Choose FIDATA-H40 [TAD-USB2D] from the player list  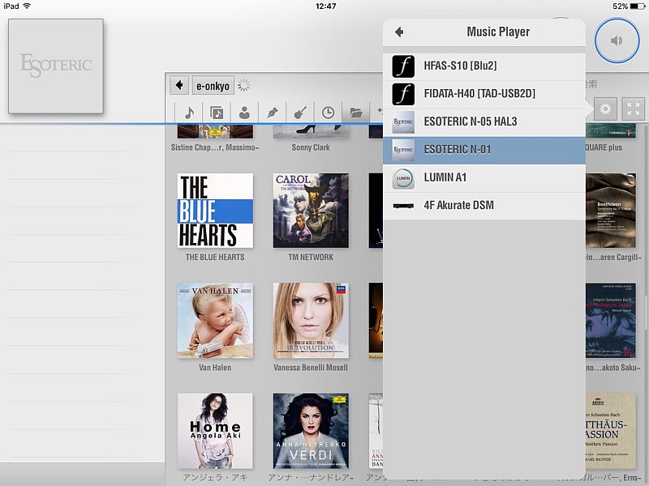484,94
